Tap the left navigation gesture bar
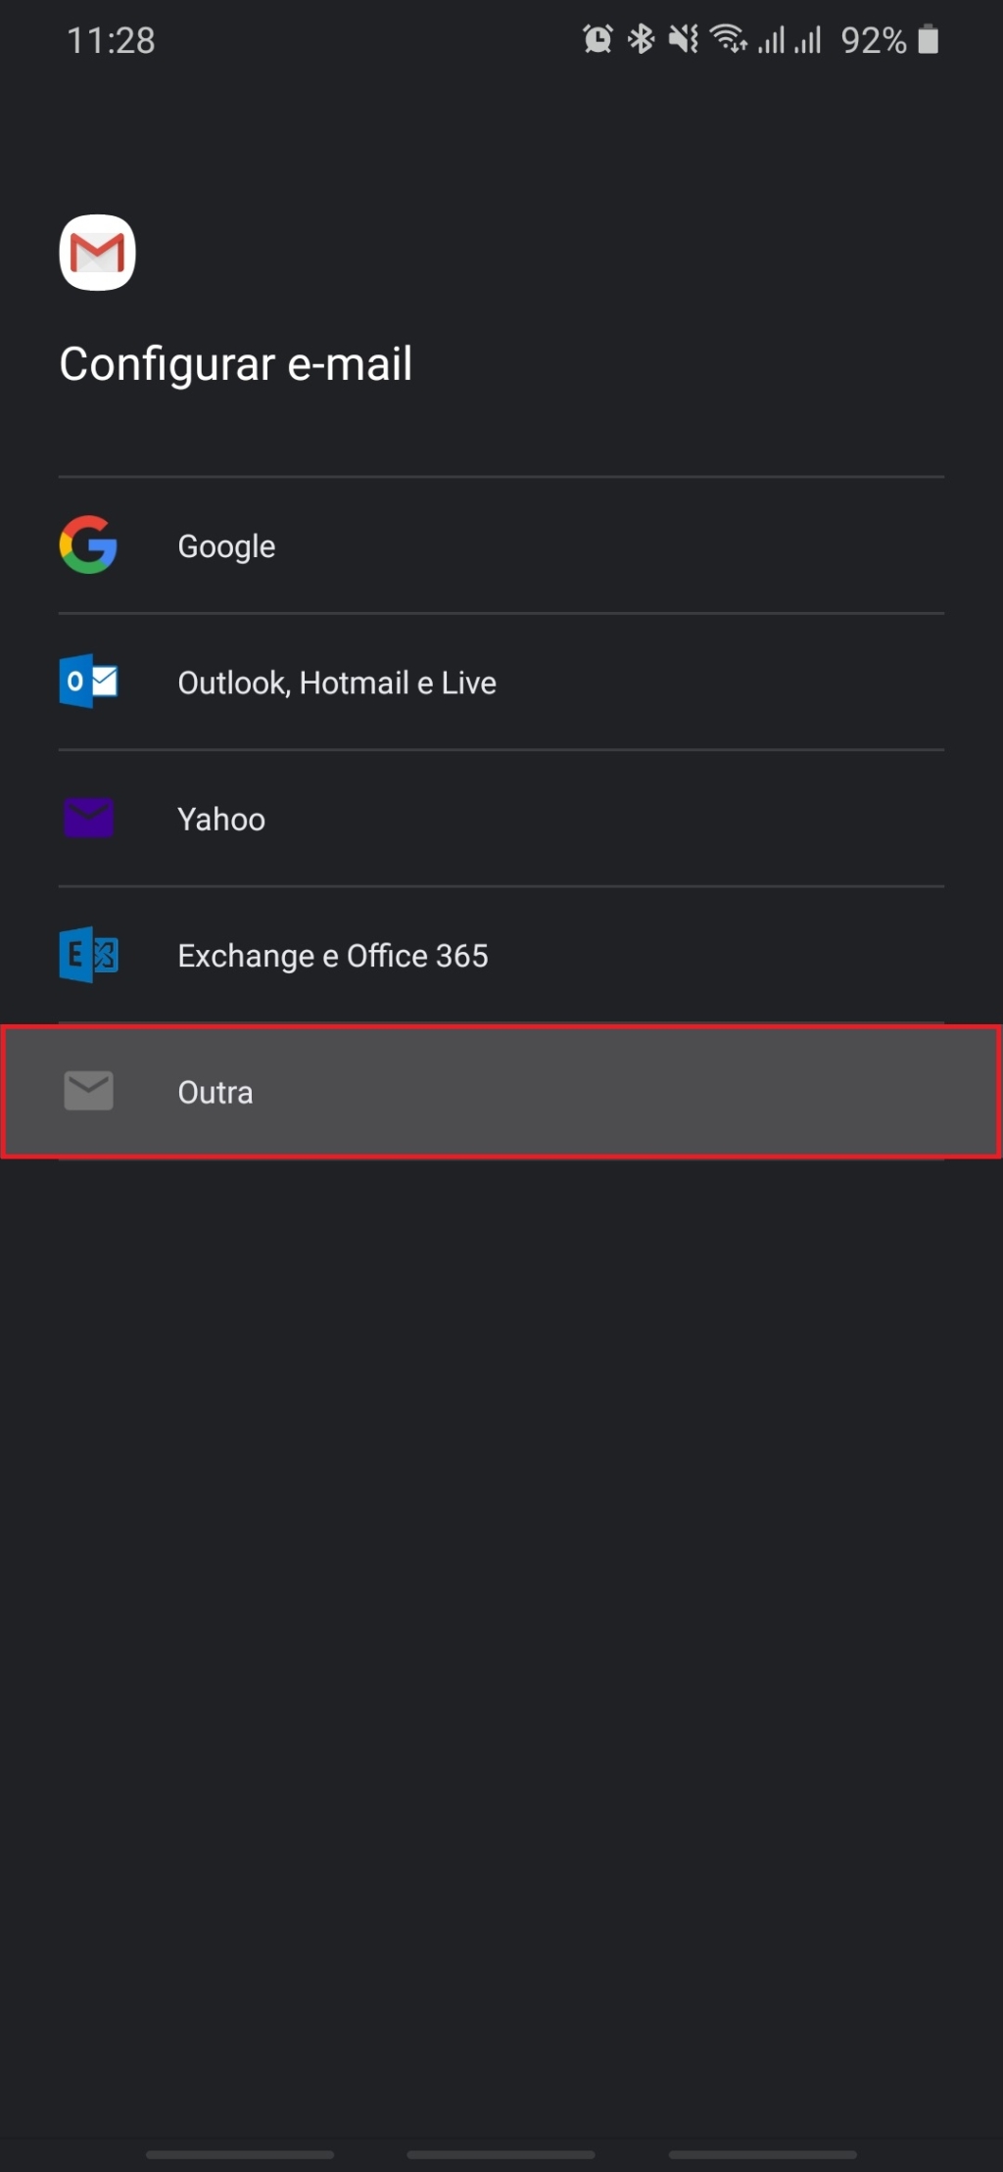The height and width of the screenshot is (2172, 1003). [x=240, y=2154]
